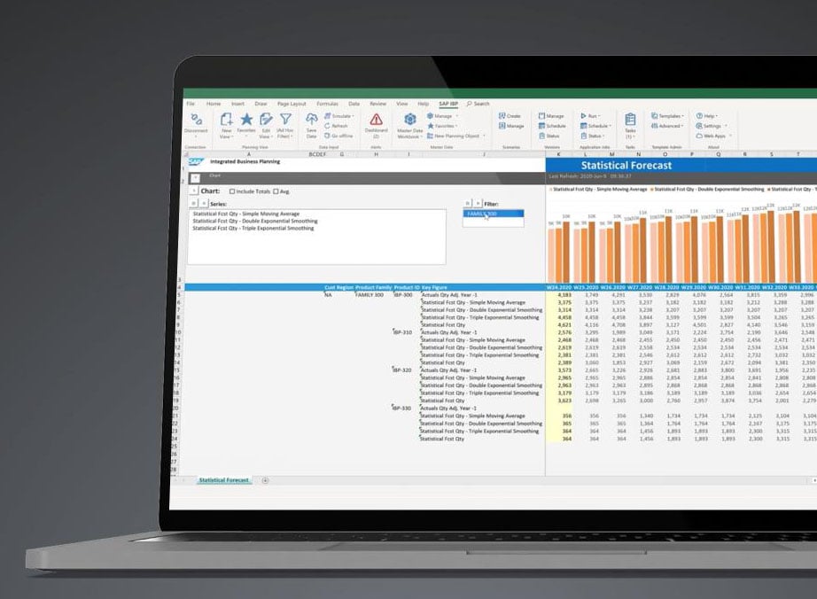This screenshot has width=817, height=599.
Task: Open the Formulas ribbon tab
Action: point(326,104)
